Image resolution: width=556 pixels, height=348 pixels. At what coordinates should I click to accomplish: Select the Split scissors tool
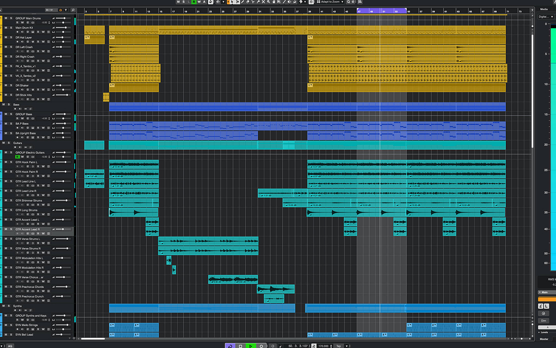point(253,2)
